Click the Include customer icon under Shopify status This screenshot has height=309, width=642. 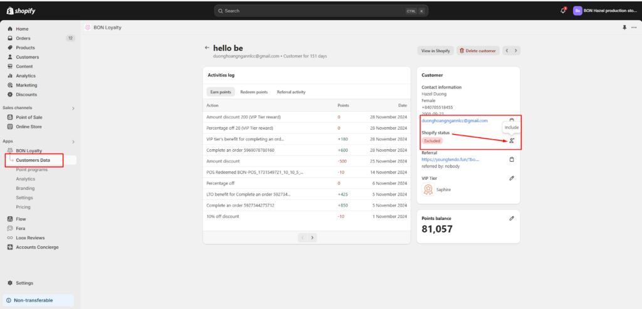(x=512, y=140)
